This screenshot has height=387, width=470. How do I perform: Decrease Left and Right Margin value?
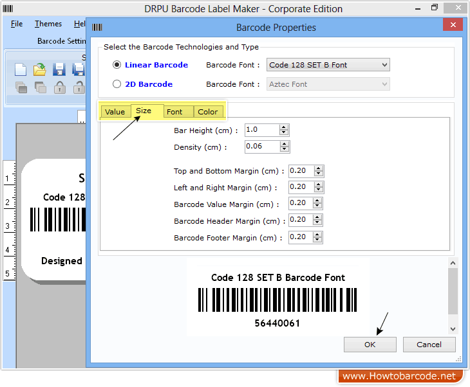pos(318,190)
